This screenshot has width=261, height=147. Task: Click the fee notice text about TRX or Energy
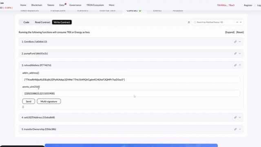click(x=54, y=32)
